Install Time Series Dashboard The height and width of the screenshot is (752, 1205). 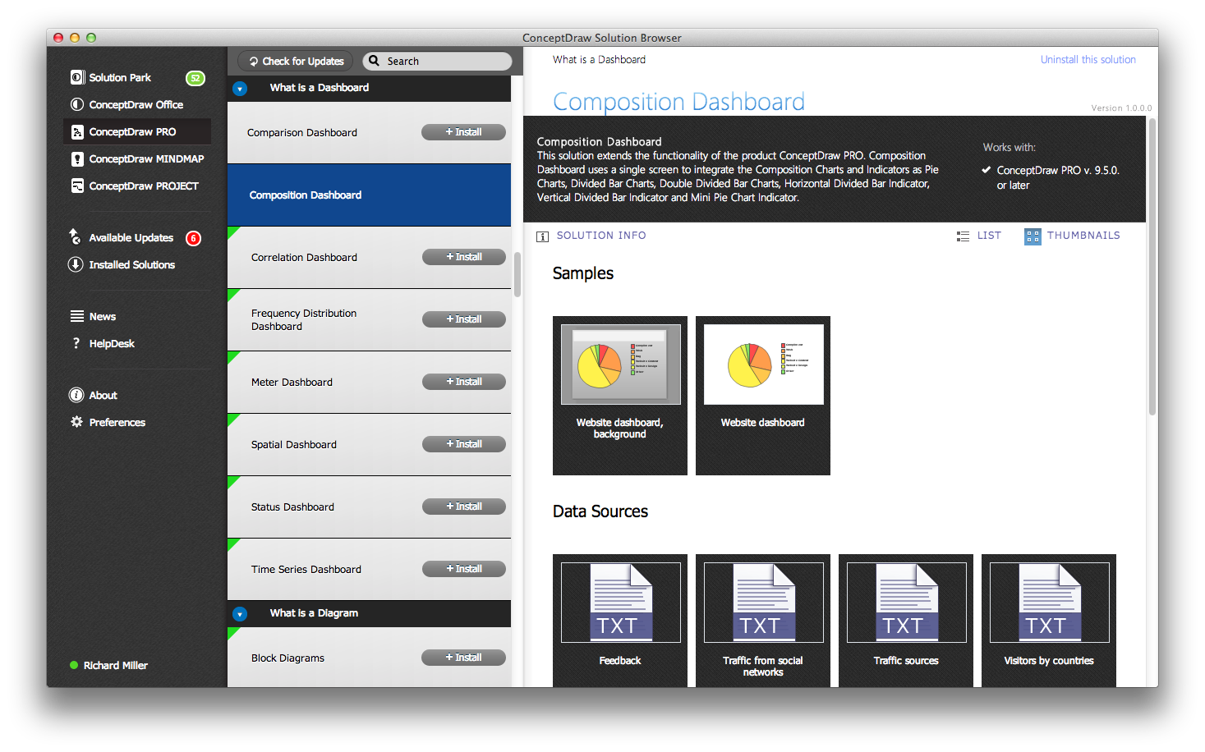[x=464, y=569]
